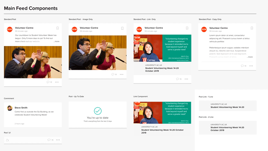
Task: Open comments on Copy Only post
Action: [x=244, y=66]
